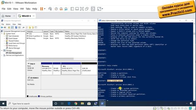Open VMware File menu

coord(3,9)
